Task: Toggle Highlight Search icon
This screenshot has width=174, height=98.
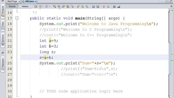Action: 68,7
